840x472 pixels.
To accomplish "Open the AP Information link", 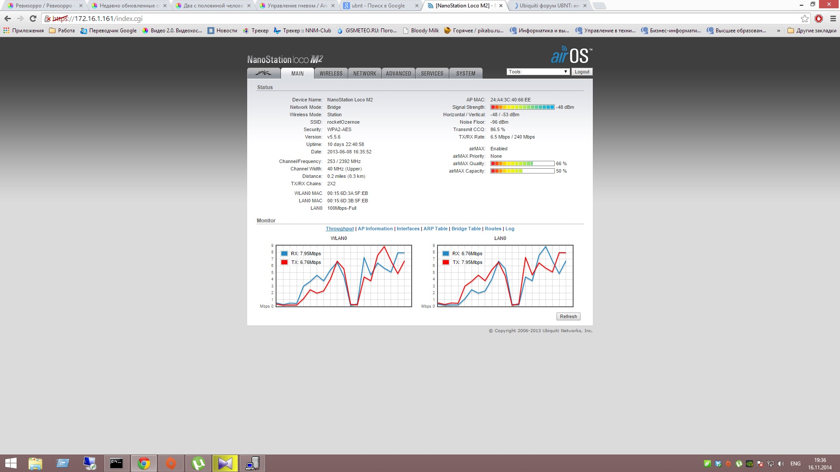I will (375, 229).
